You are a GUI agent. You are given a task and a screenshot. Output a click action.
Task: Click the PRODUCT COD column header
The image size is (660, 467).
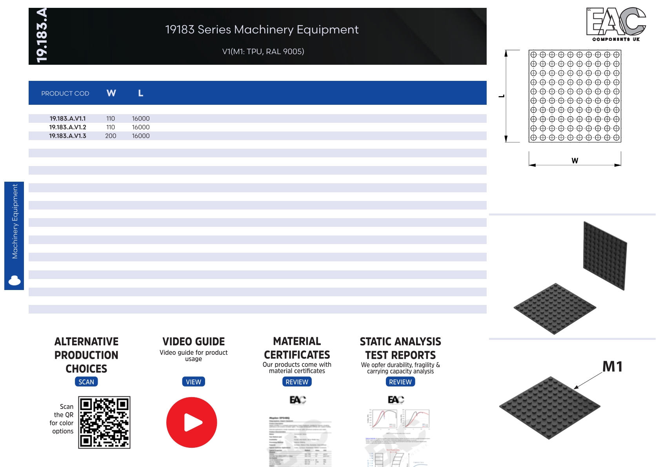coord(65,93)
